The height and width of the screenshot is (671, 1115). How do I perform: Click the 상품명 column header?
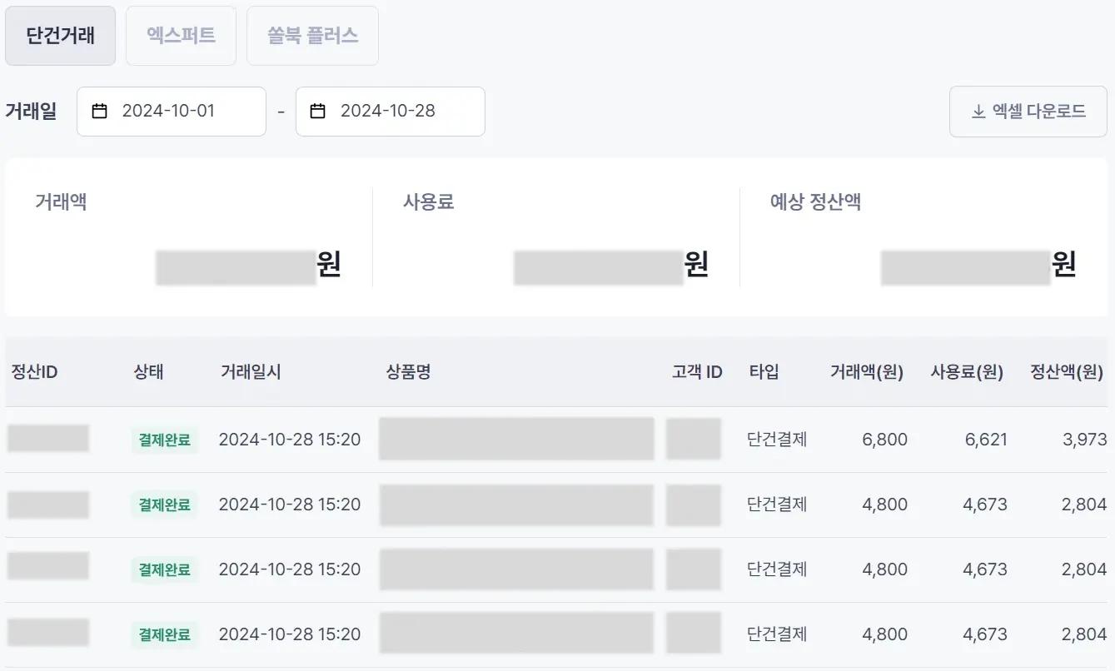(408, 372)
